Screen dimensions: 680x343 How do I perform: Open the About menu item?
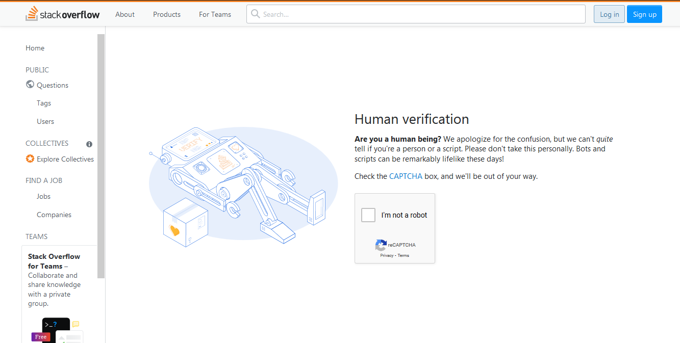(125, 14)
